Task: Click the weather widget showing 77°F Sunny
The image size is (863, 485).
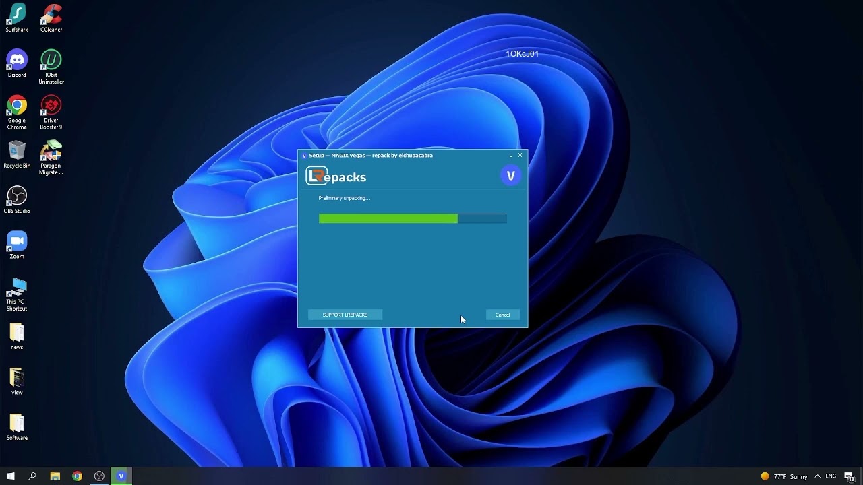Action: pyautogui.click(x=784, y=476)
